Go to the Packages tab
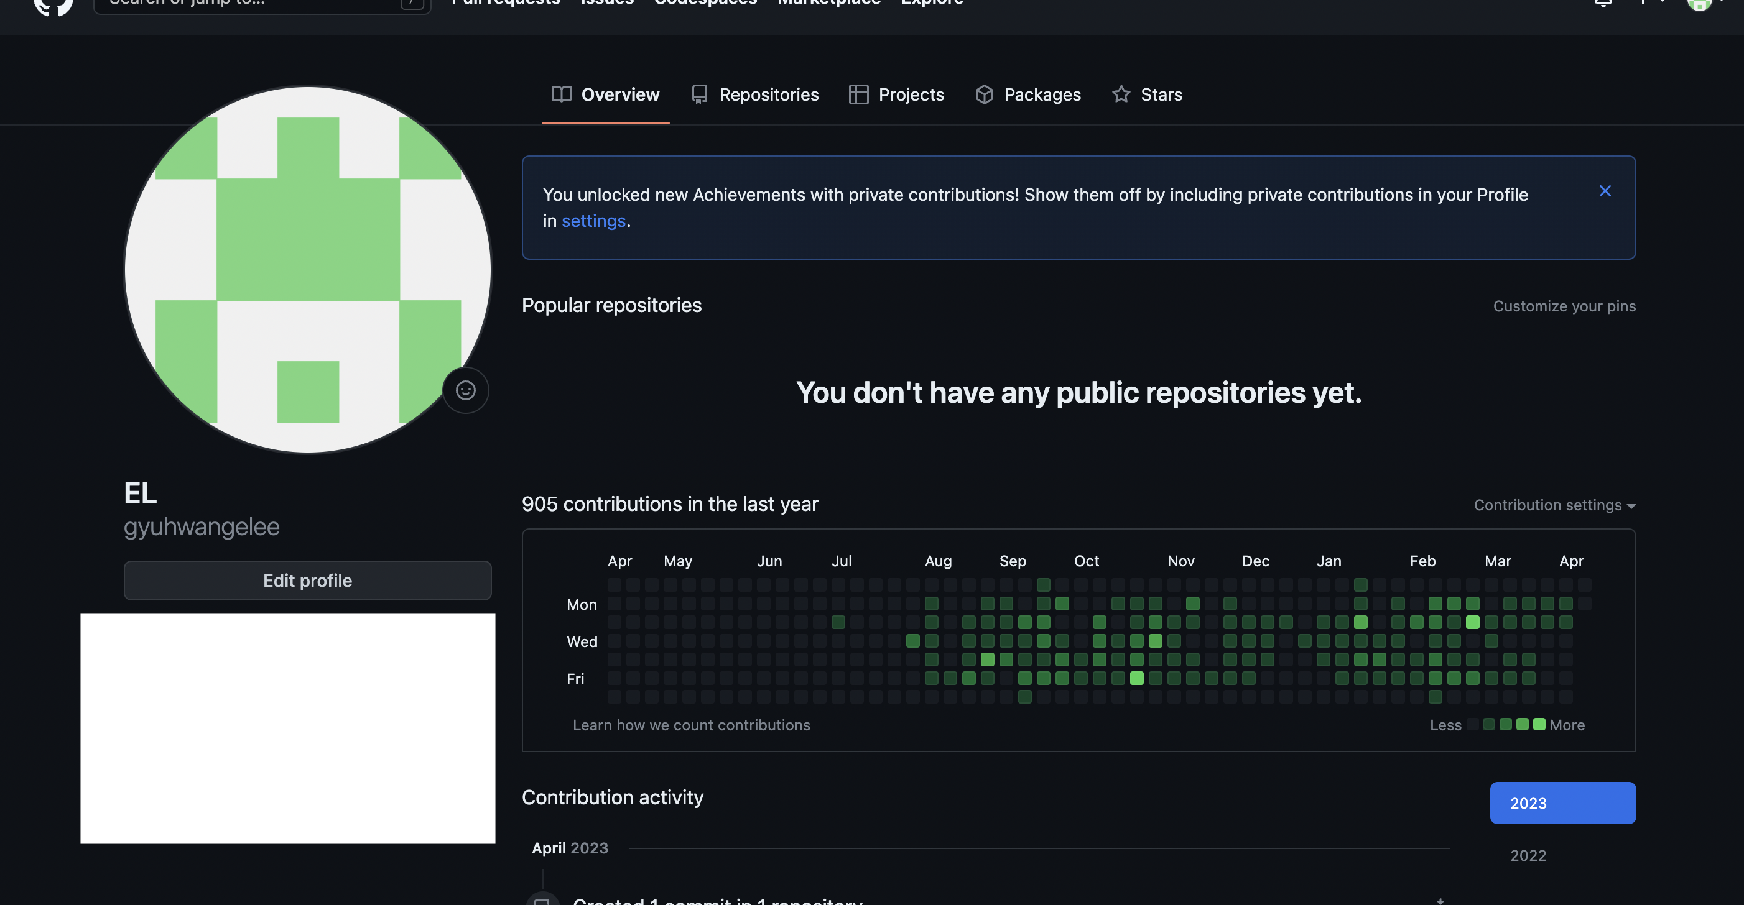 coord(1027,94)
